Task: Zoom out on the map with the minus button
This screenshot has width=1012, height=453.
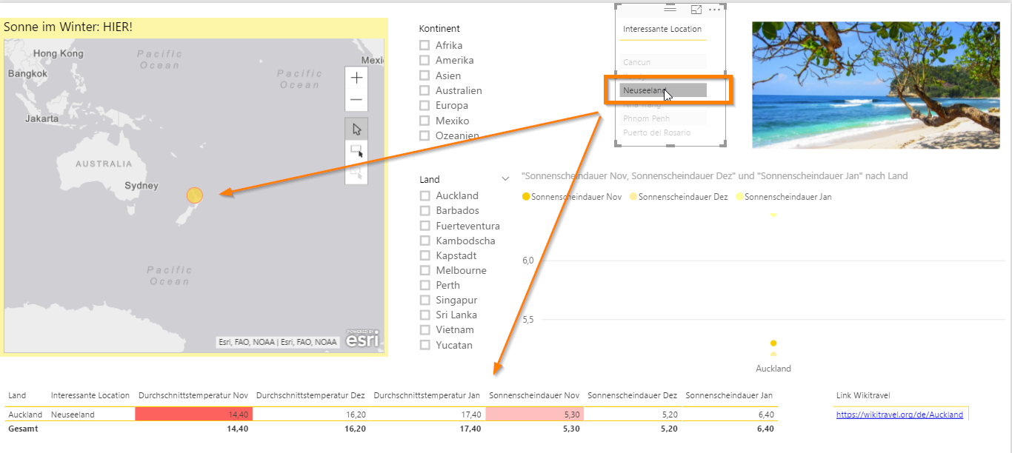Action: 356,99
